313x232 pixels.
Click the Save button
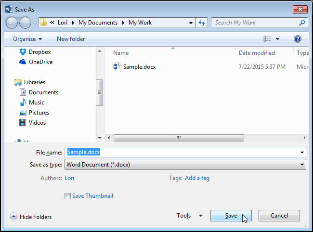tap(231, 216)
